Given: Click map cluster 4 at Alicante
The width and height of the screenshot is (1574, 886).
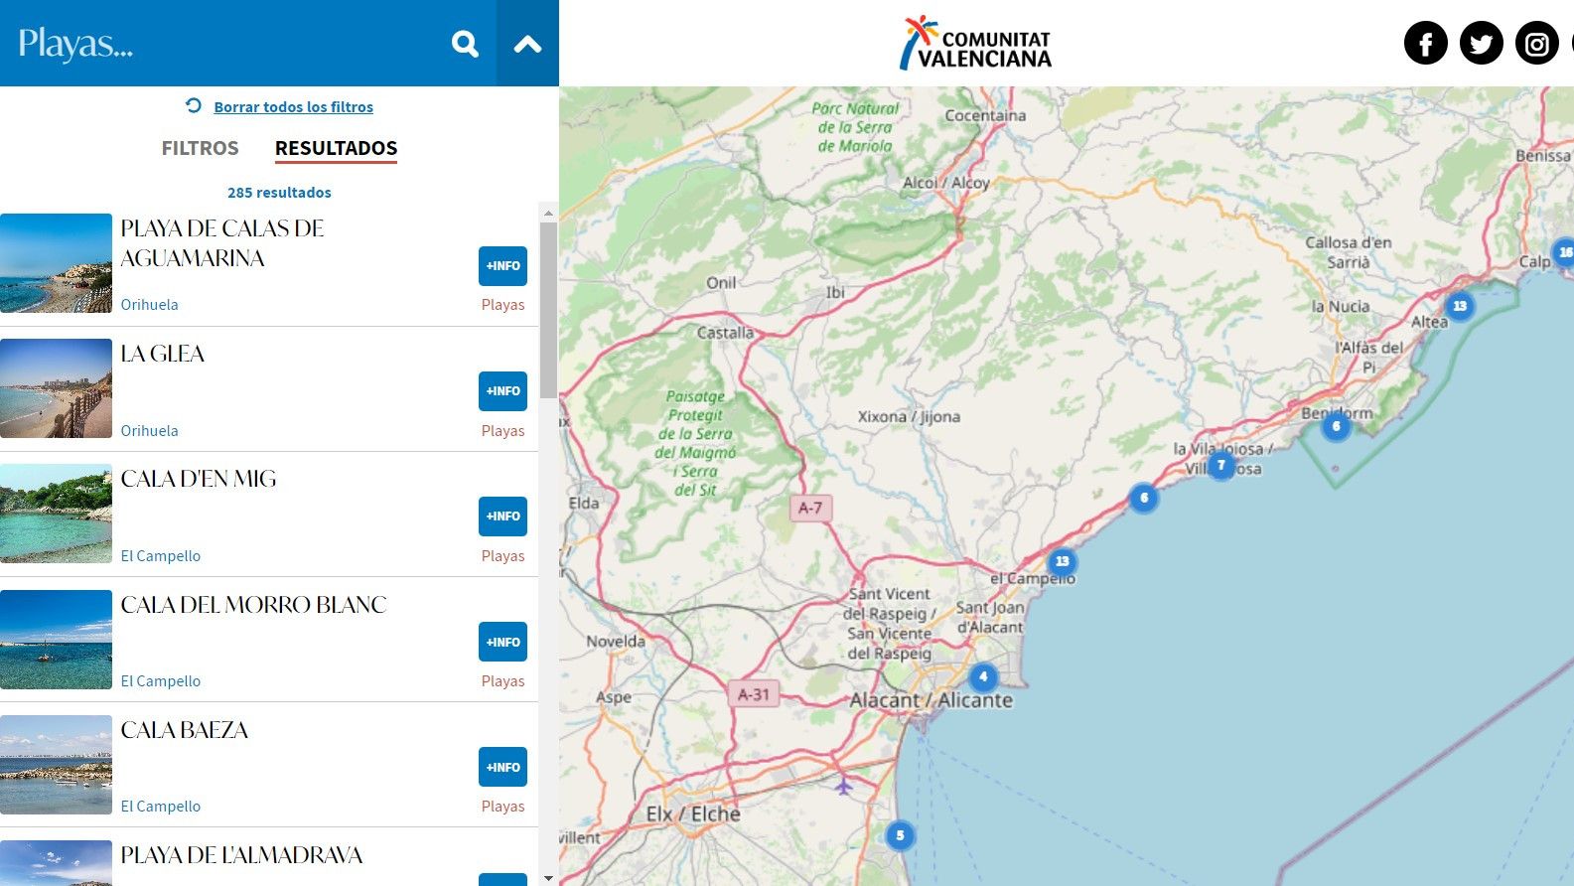Looking at the screenshot, I should (983, 677).
